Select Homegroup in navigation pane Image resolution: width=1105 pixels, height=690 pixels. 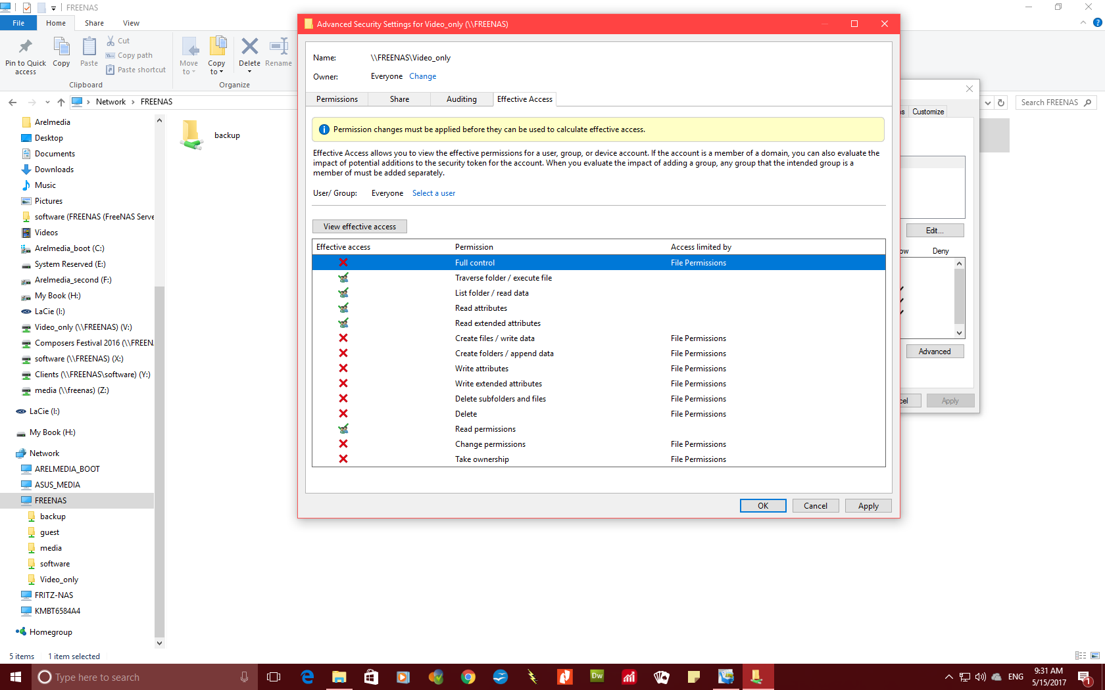point(51,632)
